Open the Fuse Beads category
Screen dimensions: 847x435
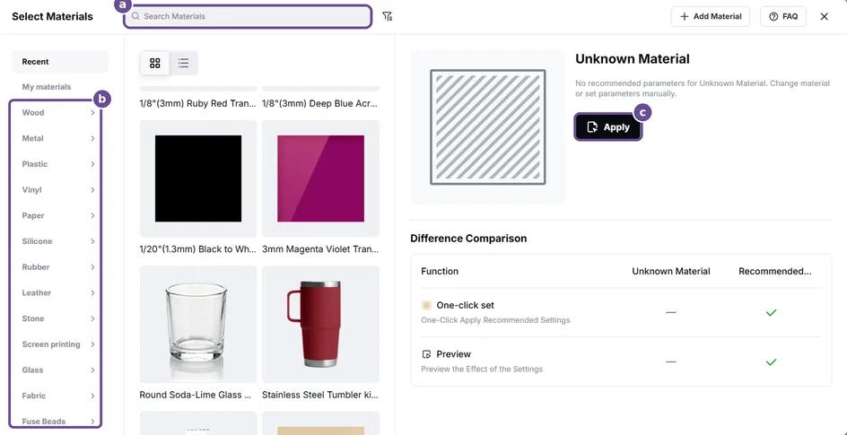pos(44,422)
